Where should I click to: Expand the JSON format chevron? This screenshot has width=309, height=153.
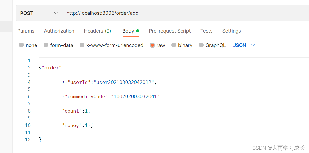click(253, 45)
